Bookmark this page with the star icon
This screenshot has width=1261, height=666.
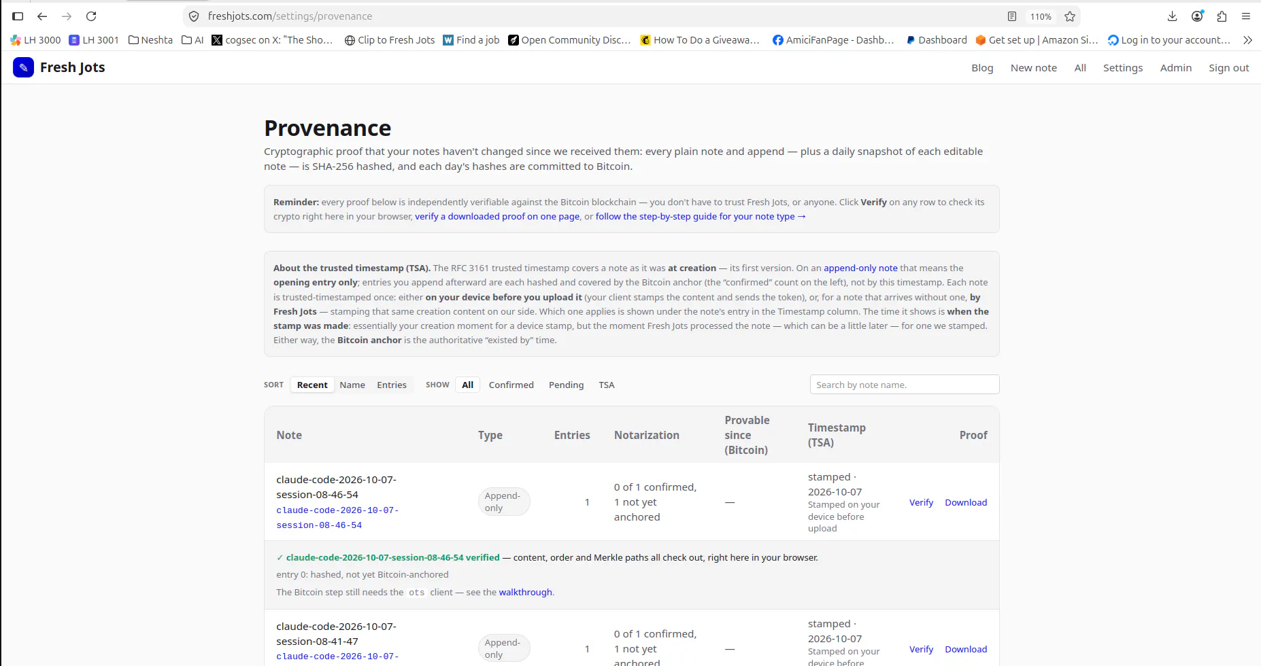click(1070, 16)
